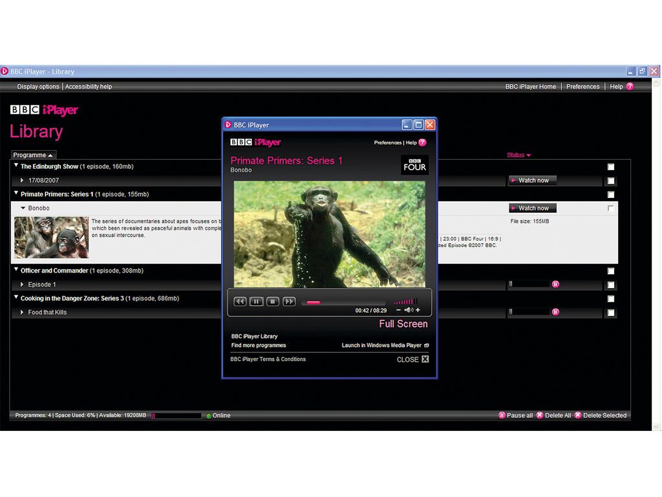This screenshot has height=497, width=662.
Task: Open the Preferences menu
Action: tap(582, 86)
